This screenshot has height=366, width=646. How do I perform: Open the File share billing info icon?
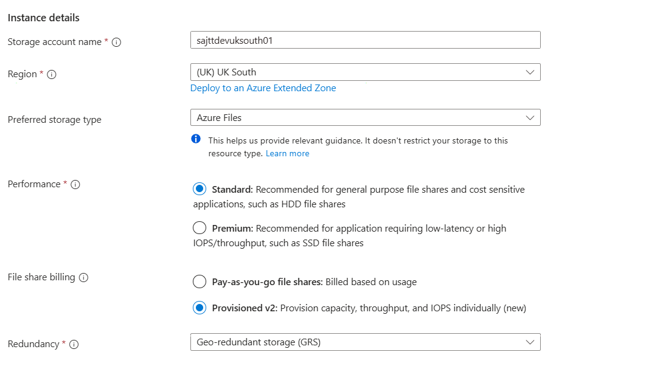coord(84,278)
